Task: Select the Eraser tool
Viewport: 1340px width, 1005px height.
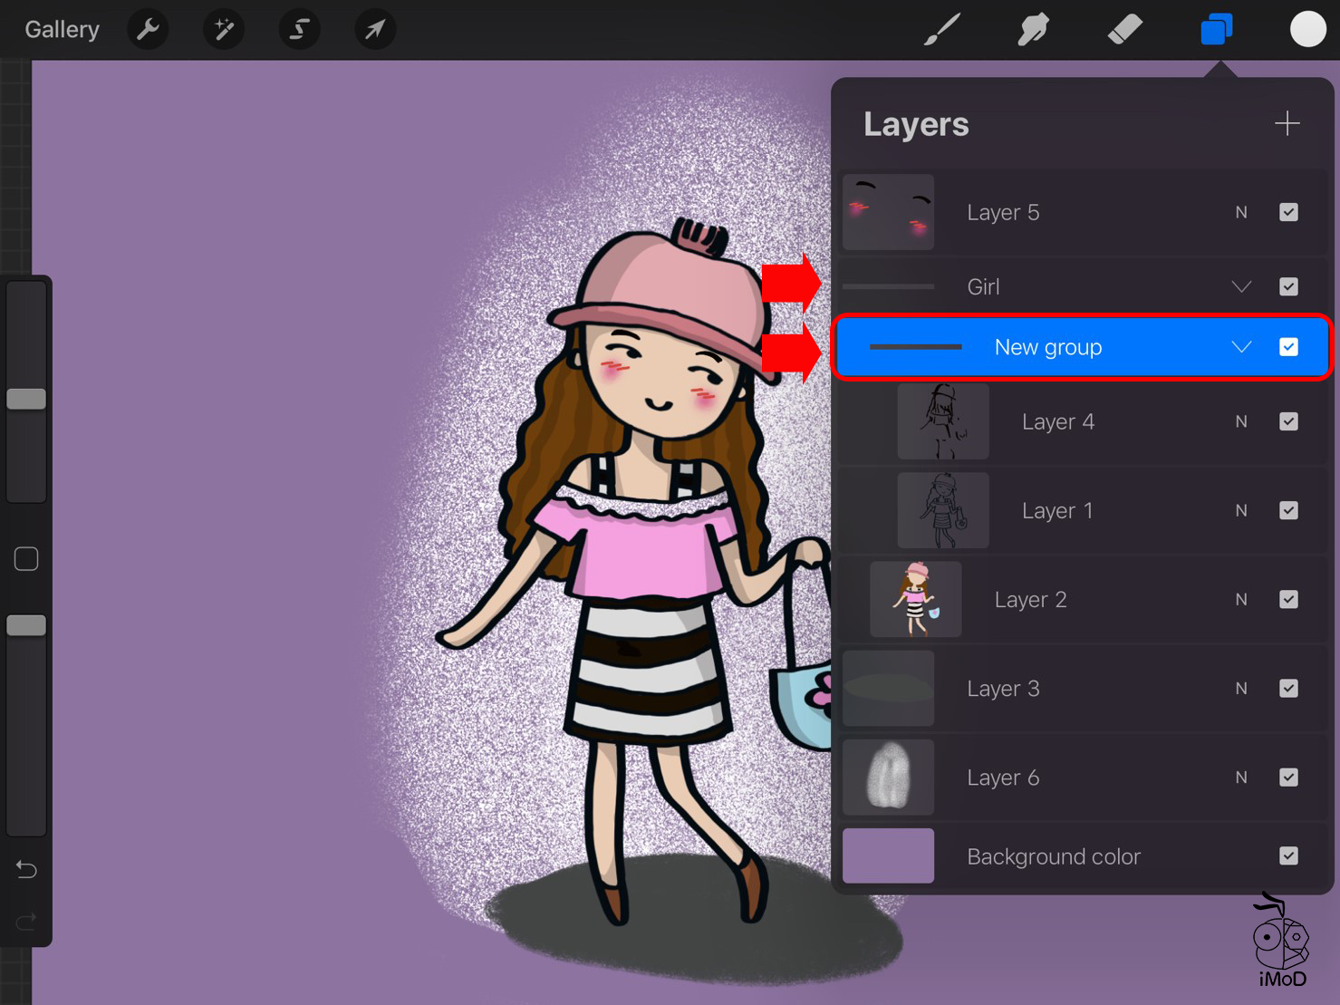Action: [x=1124, y=30]
